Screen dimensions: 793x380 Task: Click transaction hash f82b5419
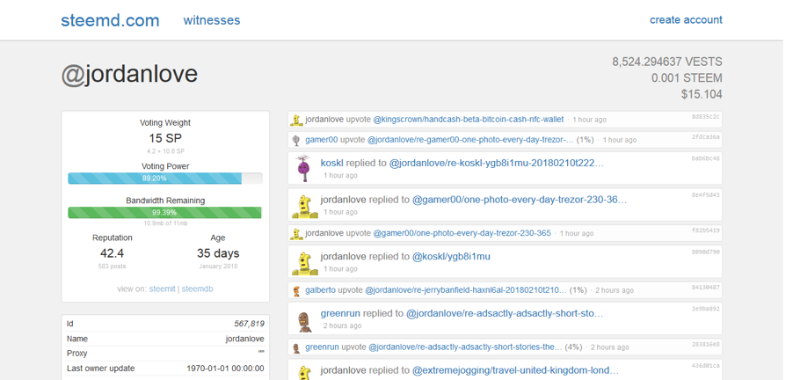coord(705,230)
